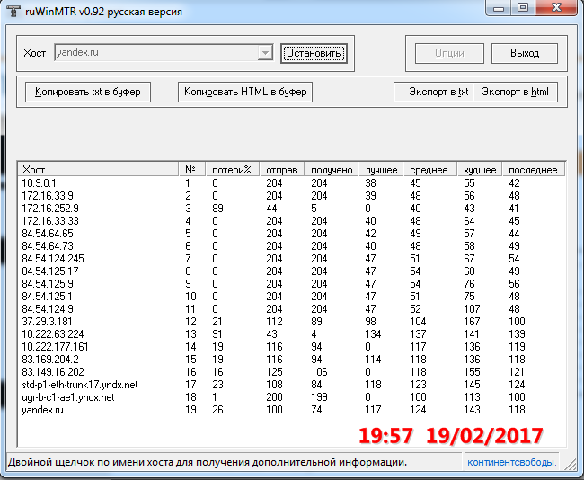Sort by the лучшее column header
The image size is (584, 480).
[381, 170]
